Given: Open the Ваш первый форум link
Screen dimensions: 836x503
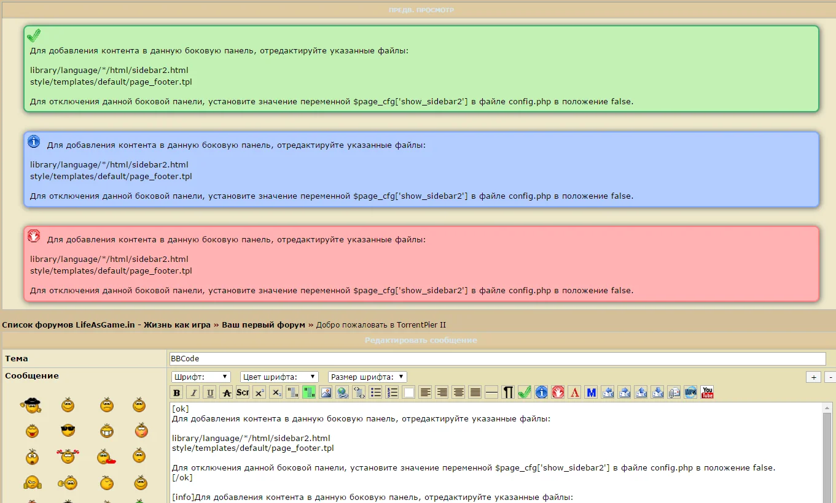Looking at the screenshot, I should tap(264, 324).
